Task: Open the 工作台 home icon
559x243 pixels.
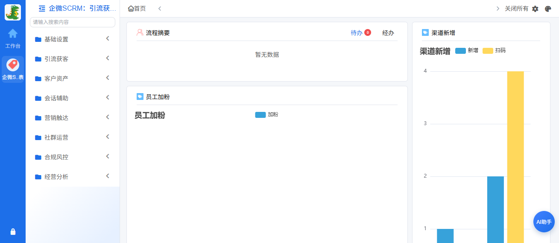Action: [x=13, y=33]
